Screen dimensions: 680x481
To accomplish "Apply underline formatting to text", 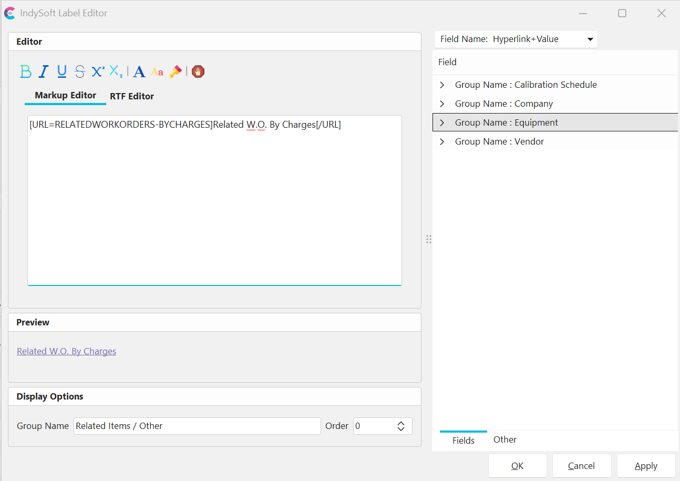I will point(62,71).
